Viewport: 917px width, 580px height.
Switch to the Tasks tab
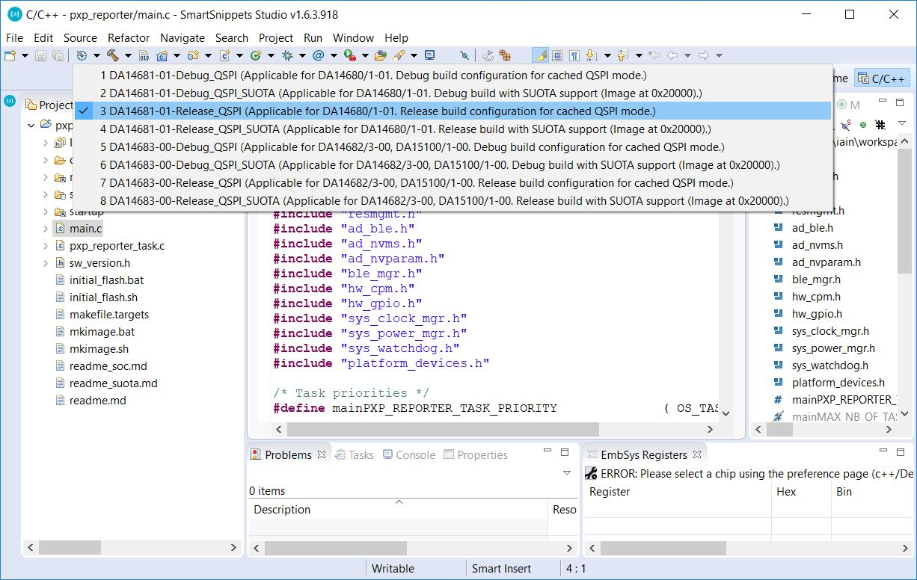354,454
